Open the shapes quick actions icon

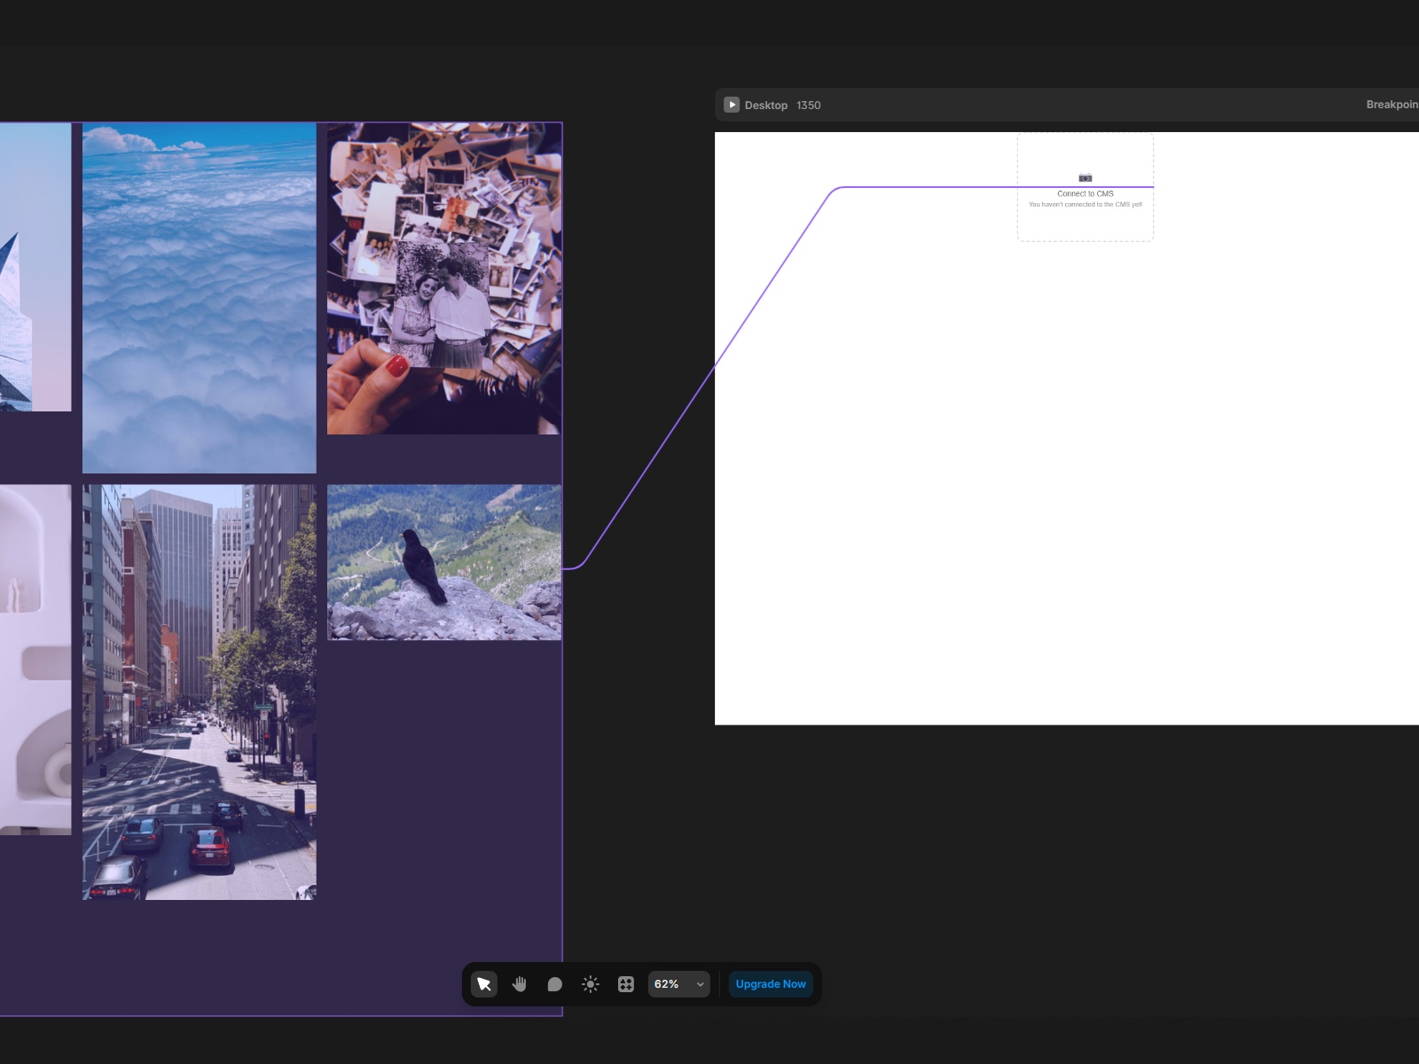click(x=626, y=984)
